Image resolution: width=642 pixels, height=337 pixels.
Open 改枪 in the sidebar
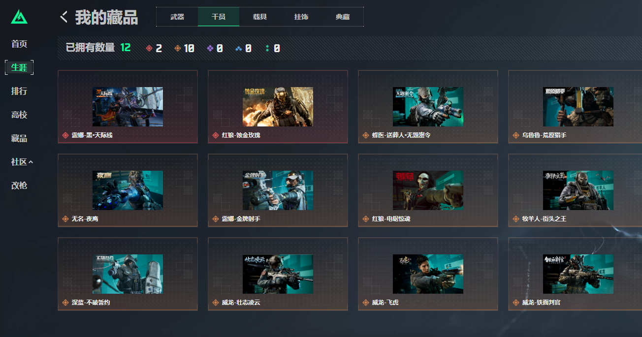(19, 185)
